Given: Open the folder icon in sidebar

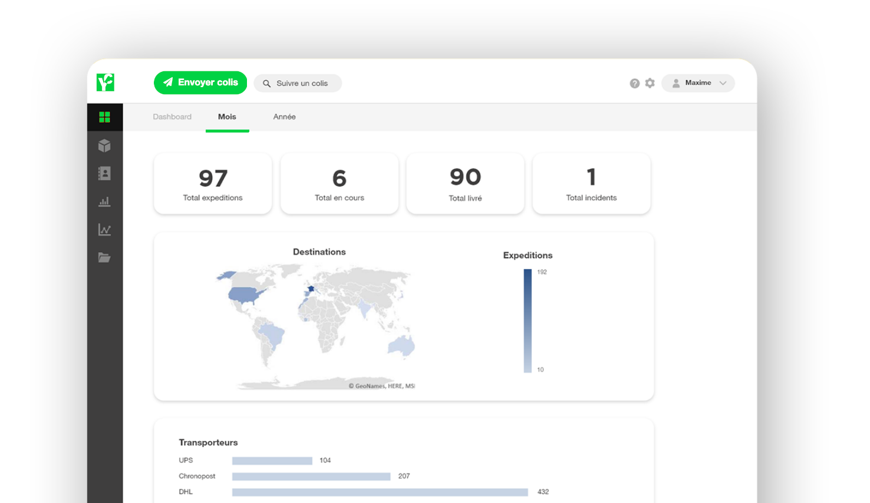Looking at the screenshot, I should [x=105, y=257].
